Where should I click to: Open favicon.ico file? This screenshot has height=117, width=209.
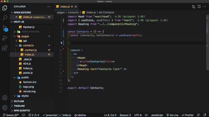click(x=30, y=82)
